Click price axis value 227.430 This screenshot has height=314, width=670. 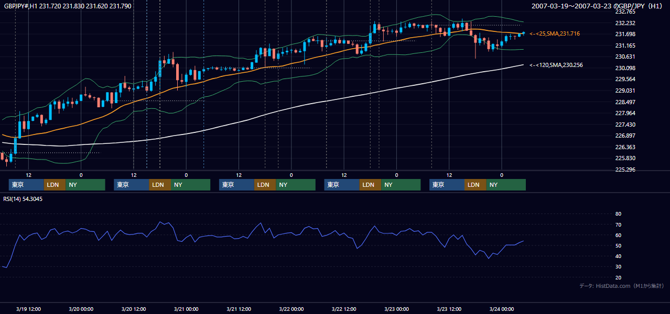tap(625, 125)
